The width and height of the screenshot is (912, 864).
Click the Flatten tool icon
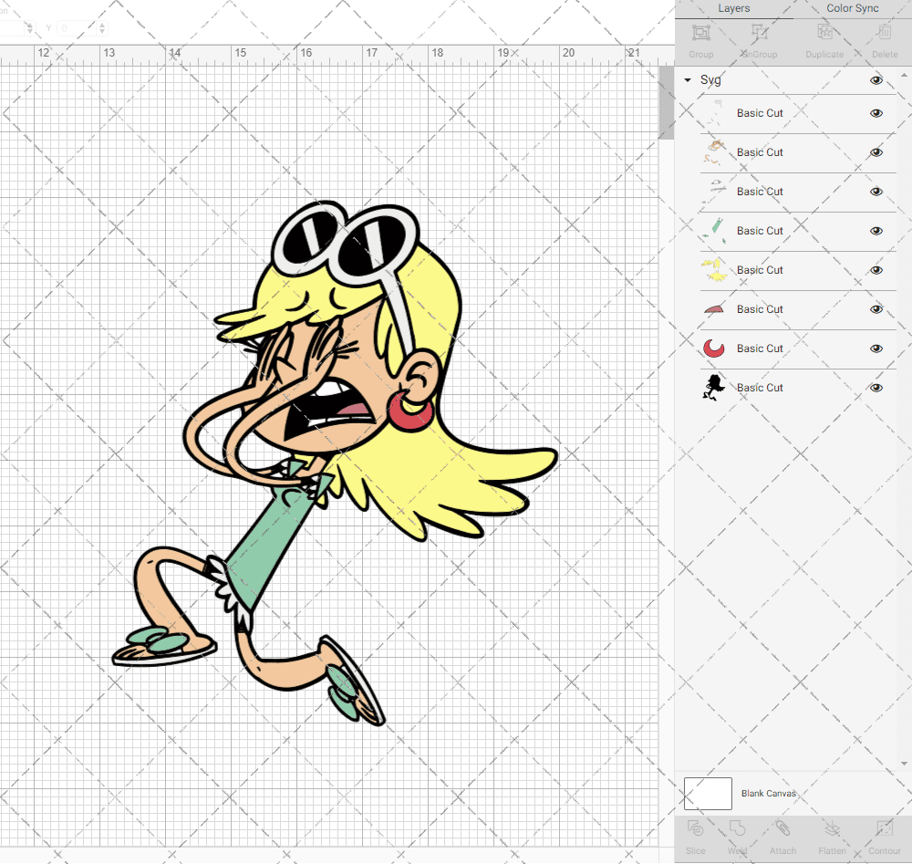[x=833, y=828]
